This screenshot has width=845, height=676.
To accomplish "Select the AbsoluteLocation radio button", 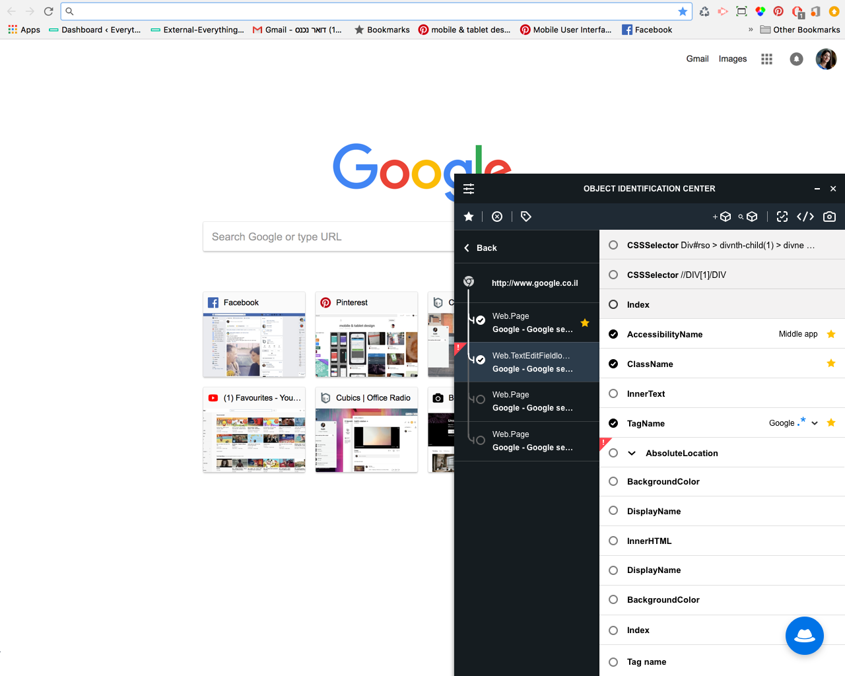I will 613,453.
